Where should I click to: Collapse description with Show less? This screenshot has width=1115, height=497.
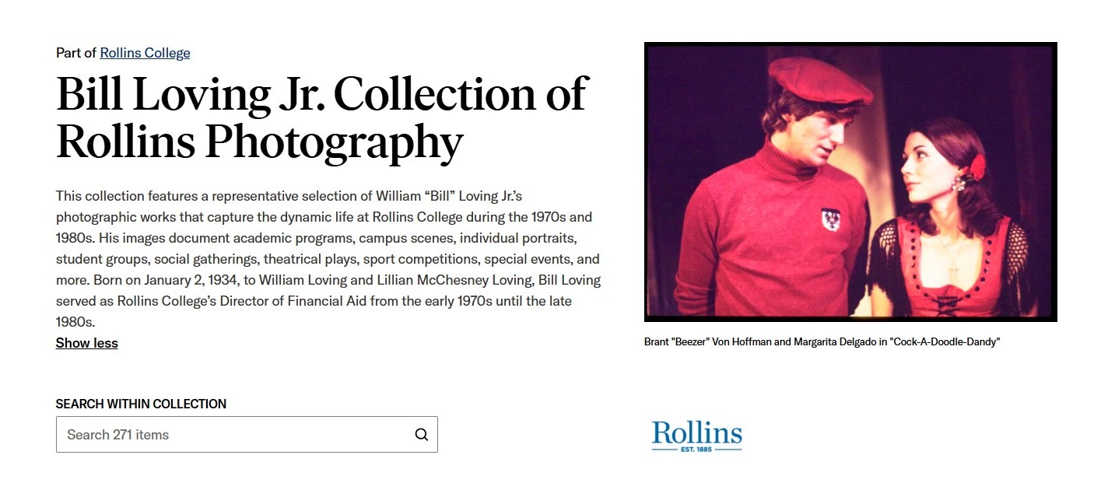(x=86, y=343)
